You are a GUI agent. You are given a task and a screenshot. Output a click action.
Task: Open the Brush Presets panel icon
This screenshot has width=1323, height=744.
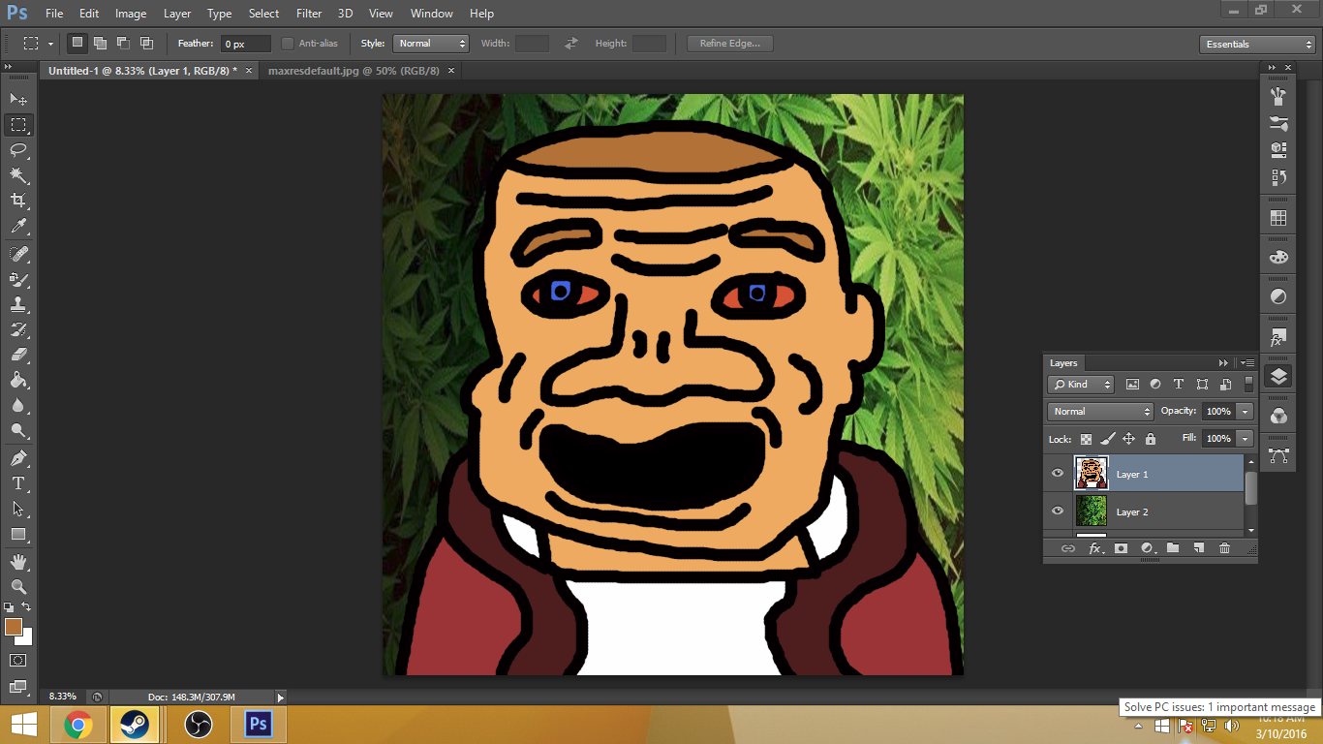[x=1278, y=124]
